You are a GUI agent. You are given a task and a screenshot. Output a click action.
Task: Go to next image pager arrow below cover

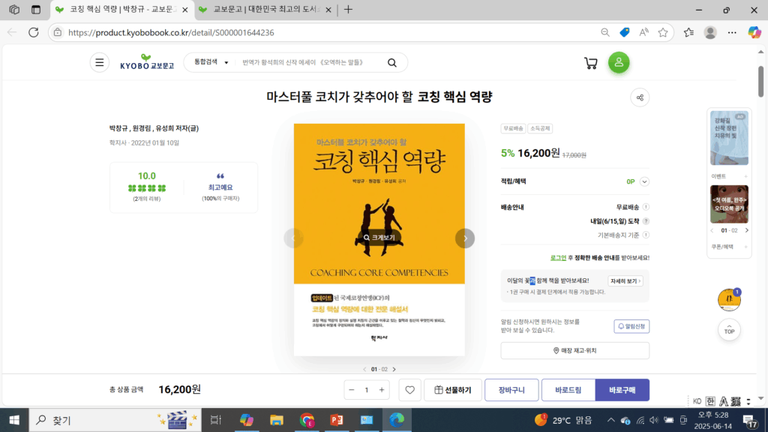click(394, 369)
